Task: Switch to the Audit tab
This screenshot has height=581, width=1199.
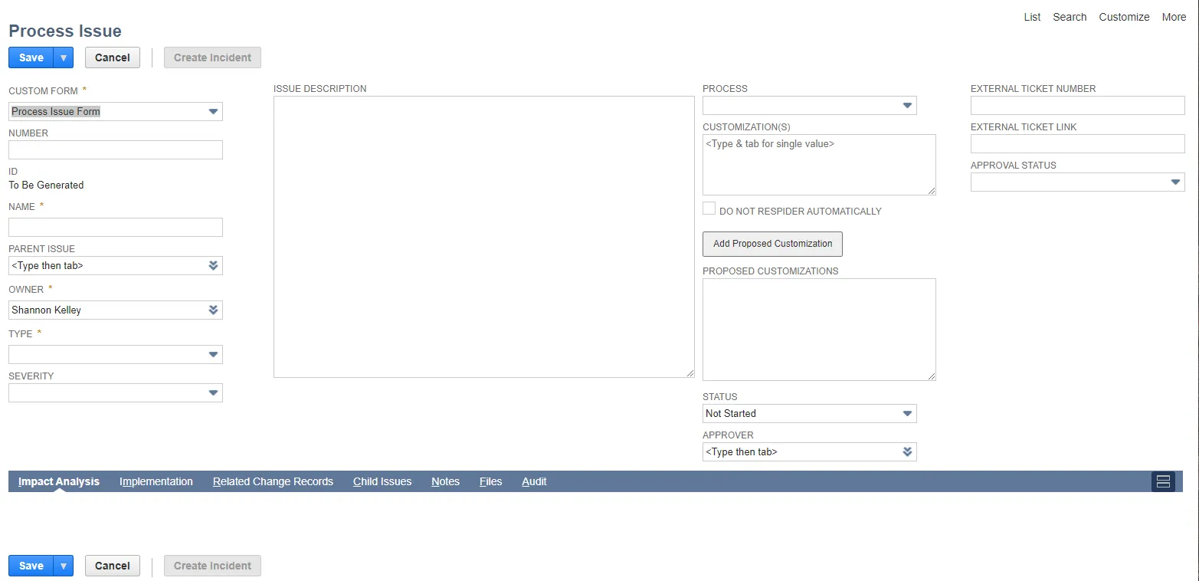Action: (534, 481)
